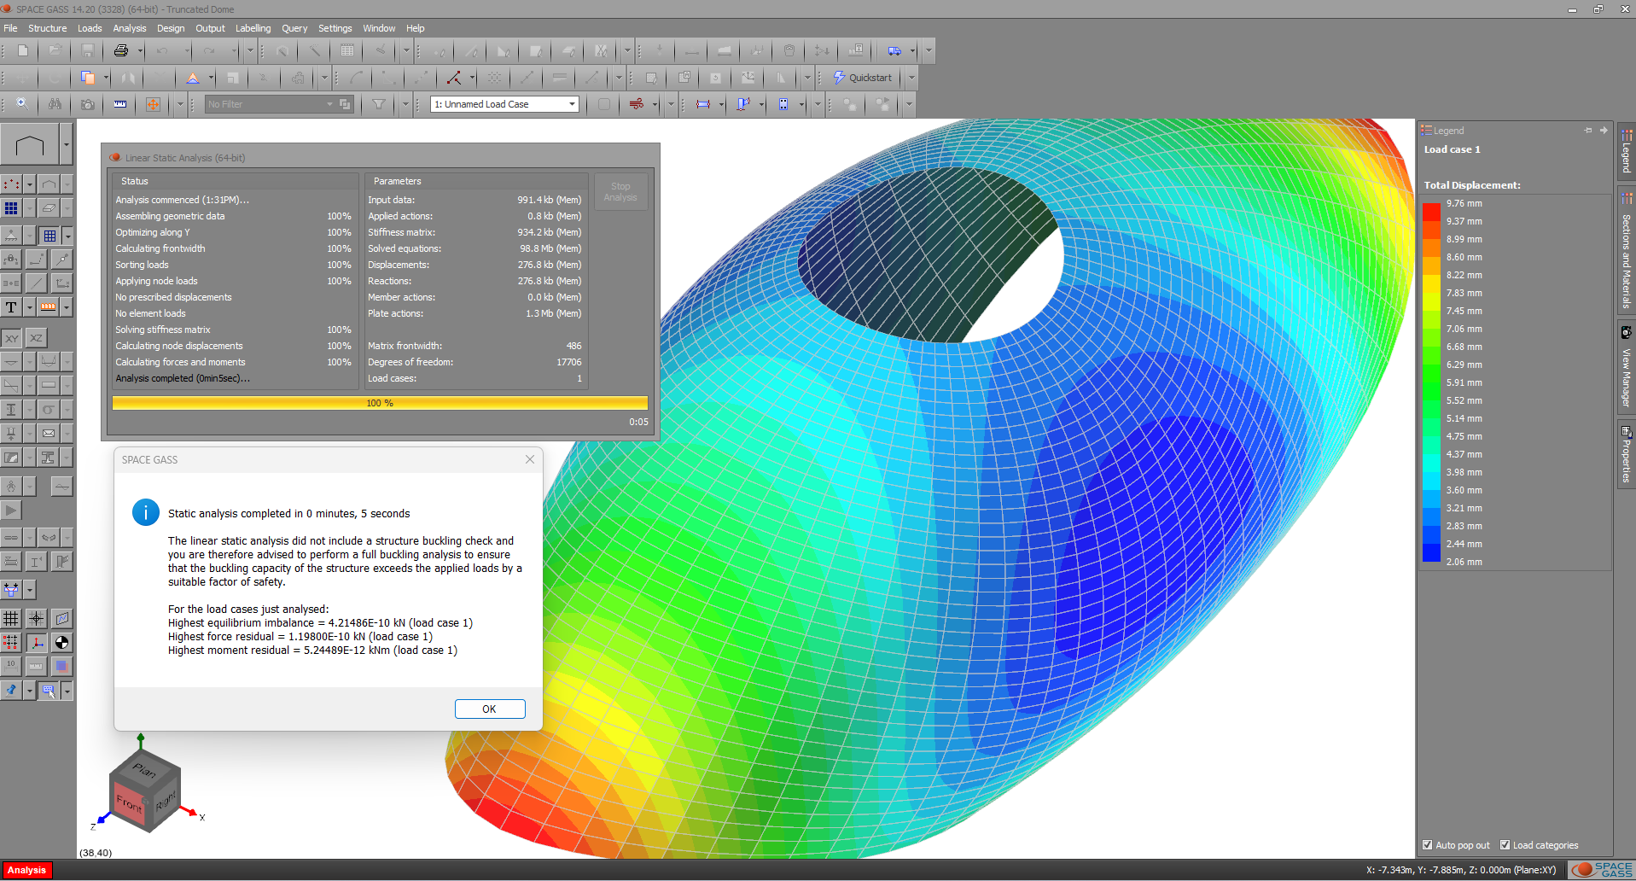Click the print icon in the toolbar

(x=120, y=51)
